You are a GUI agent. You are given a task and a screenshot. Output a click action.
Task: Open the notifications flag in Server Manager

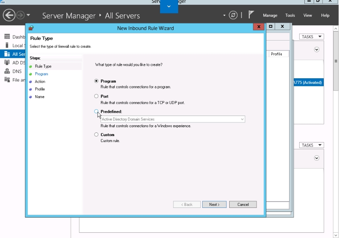coord(251,15)
